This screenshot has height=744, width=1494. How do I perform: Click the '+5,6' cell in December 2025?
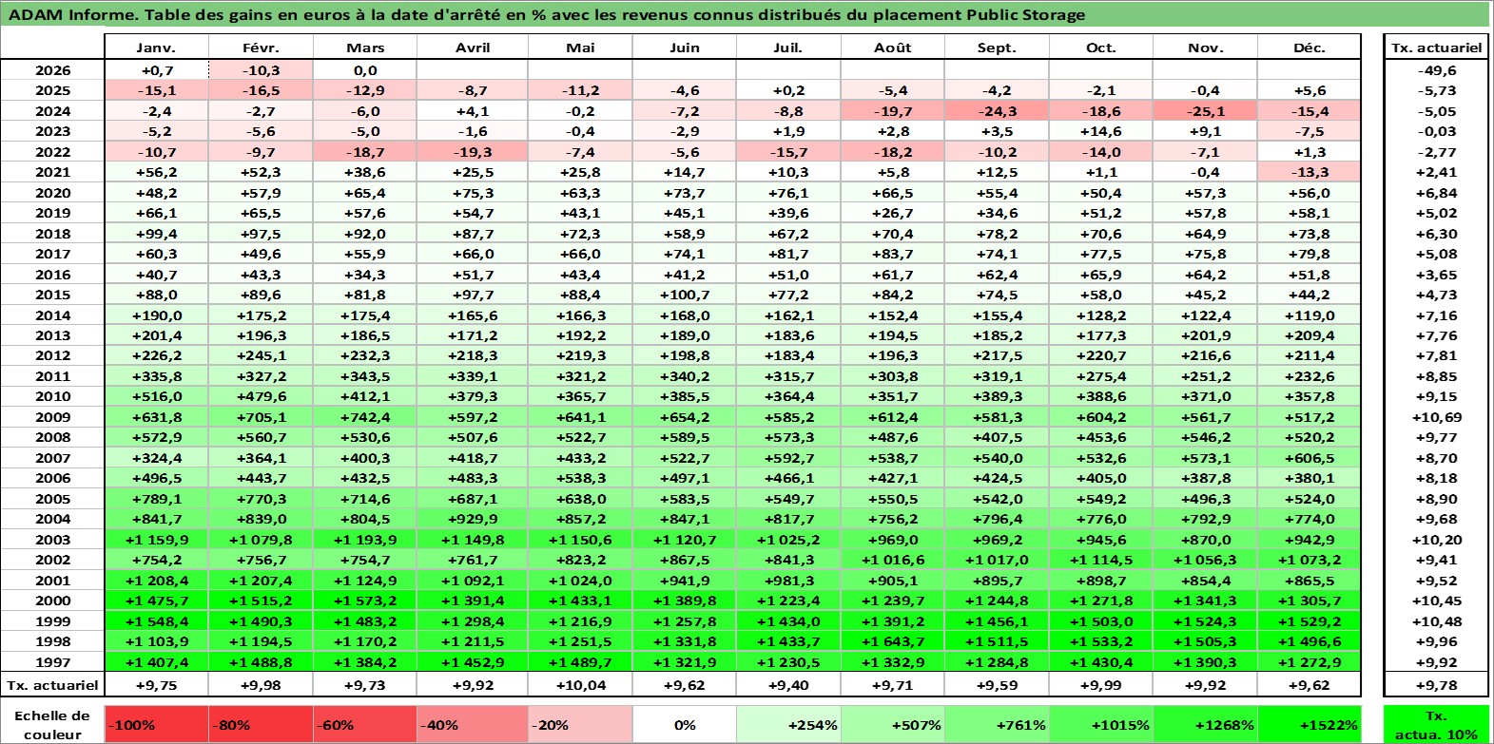tap(1310, 90)
